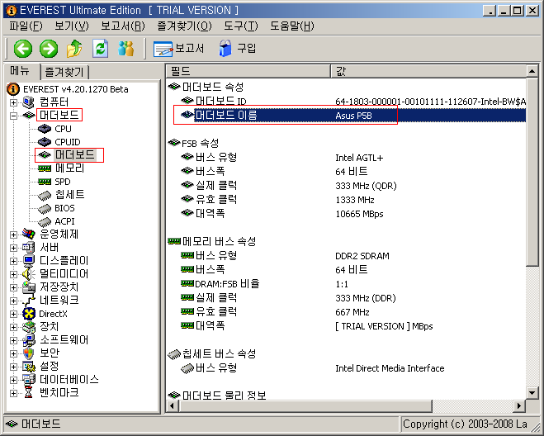Select the 머더보드 sub-item under 머더보드
Screen dimensions: 544x436
(74, 154)
